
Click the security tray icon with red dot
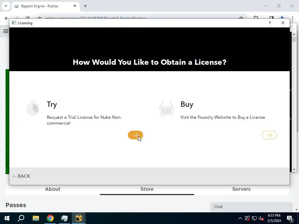[247, 218]
